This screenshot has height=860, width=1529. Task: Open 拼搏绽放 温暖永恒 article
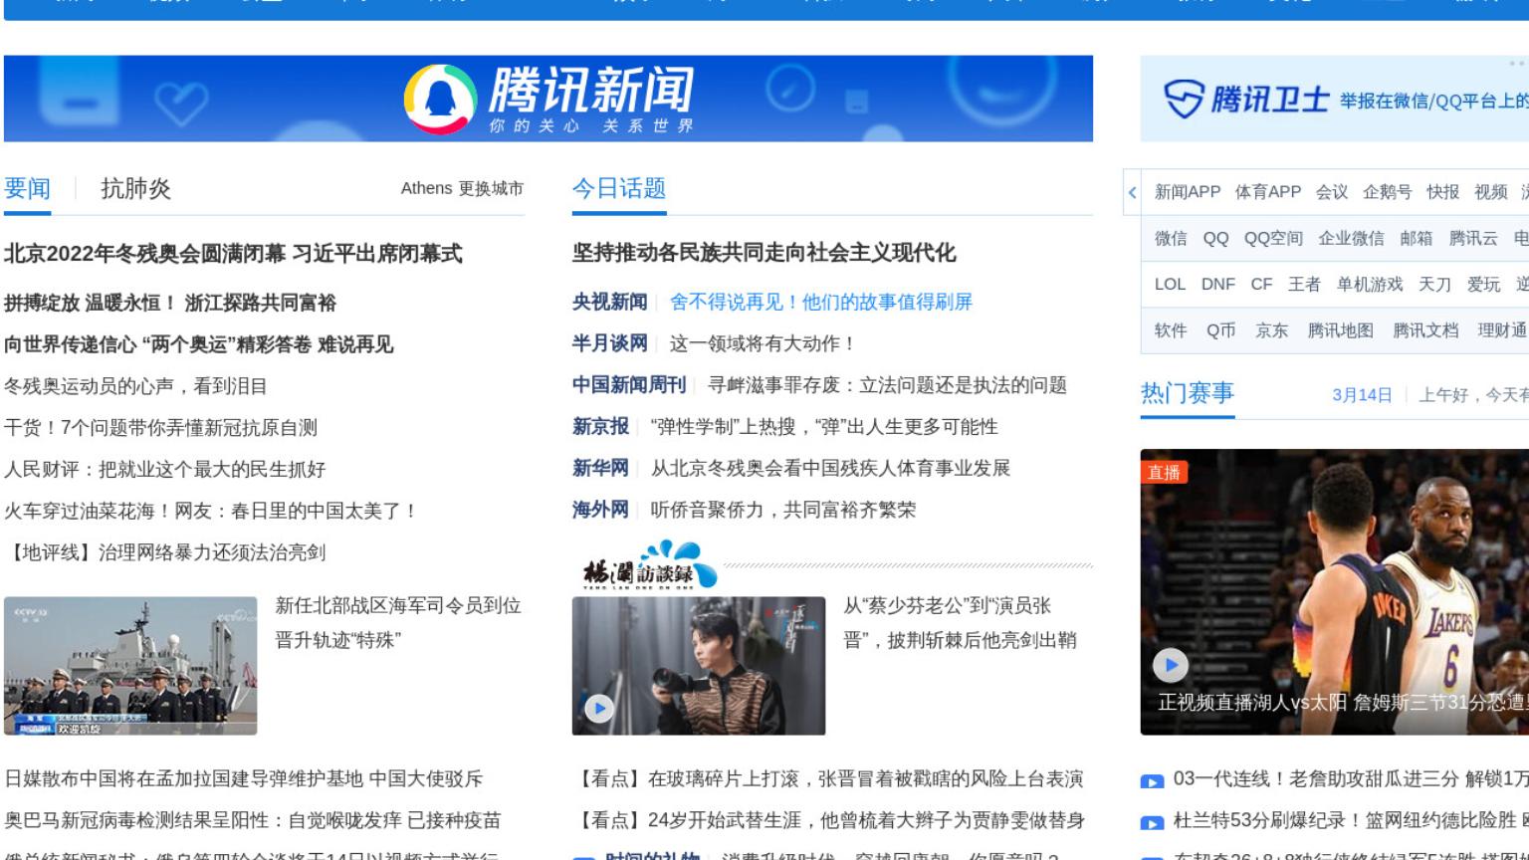[91, 303]
